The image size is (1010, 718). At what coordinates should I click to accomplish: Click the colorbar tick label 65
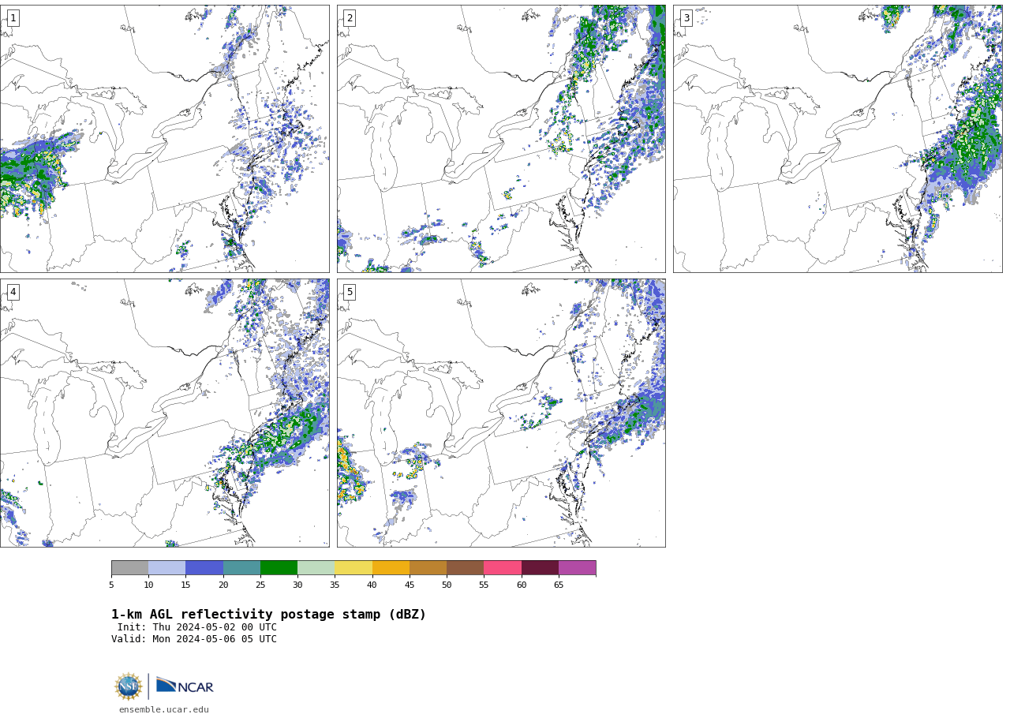point(559,585)
